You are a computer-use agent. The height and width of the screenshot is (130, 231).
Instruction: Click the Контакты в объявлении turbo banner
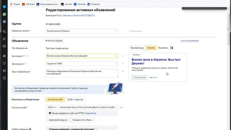68,89
